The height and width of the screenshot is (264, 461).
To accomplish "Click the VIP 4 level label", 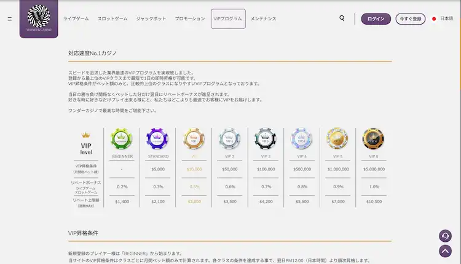I will click(x=302, y=156).
